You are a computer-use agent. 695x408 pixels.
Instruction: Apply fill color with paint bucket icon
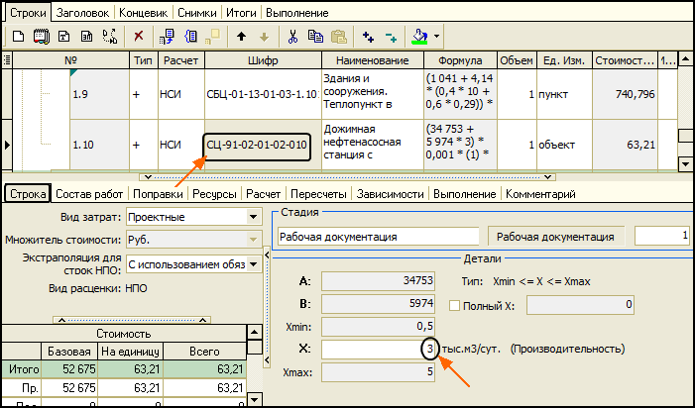[x=419, y=37]
